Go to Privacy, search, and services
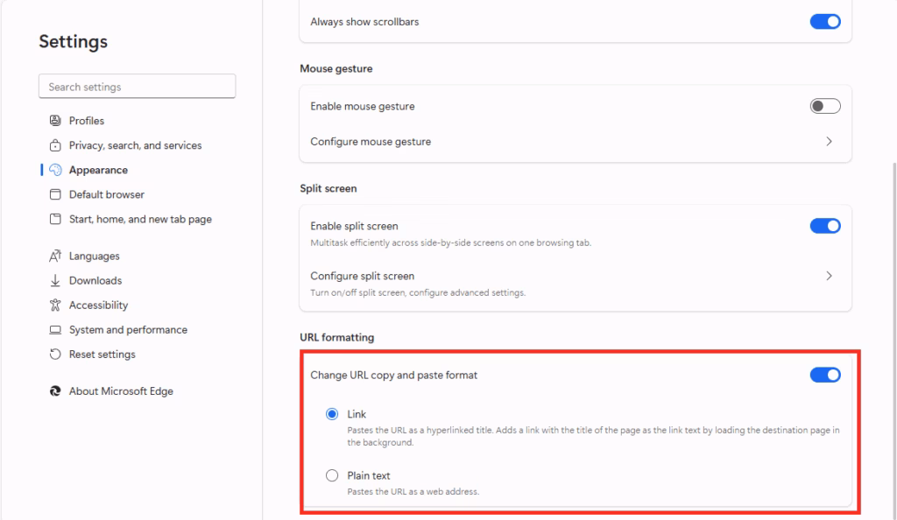 point(136,145)
